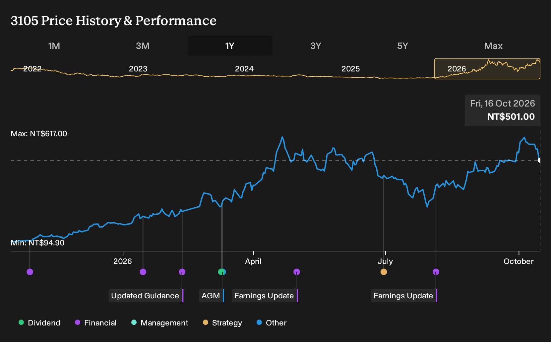
Task: Jump to 2025 in the overview mini chart
Action: point(350,69)
